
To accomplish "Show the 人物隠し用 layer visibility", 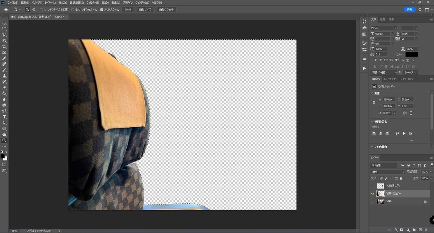I will coord(373,186).
